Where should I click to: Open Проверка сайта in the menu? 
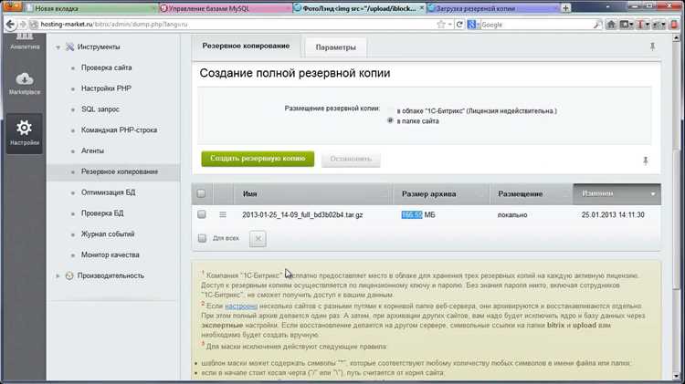[106, 67]
